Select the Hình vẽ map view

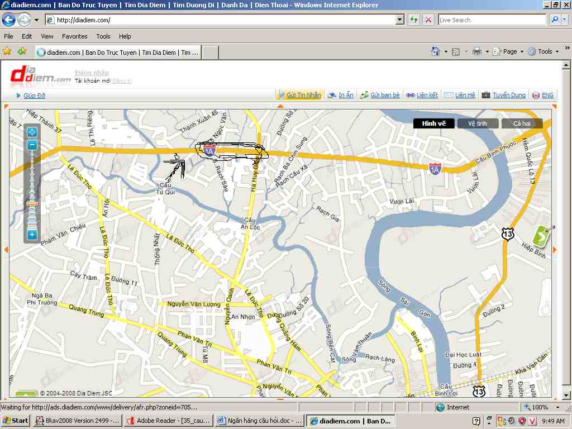(x=433, y=123)
